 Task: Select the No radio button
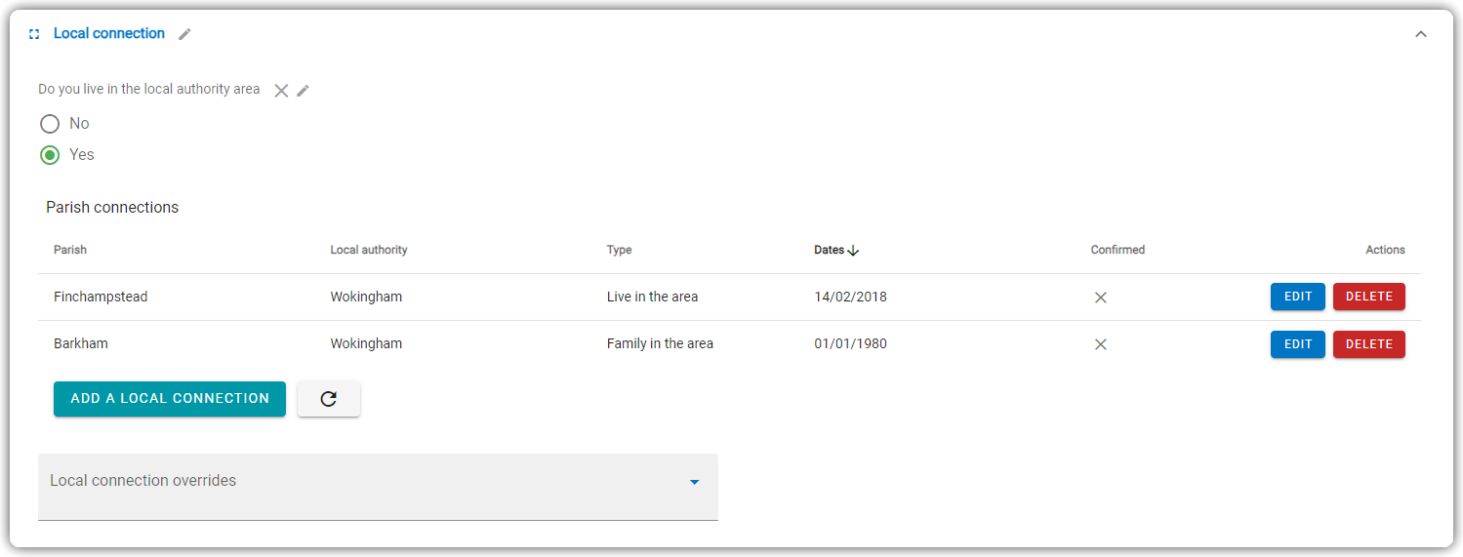[x=50, y=124]
